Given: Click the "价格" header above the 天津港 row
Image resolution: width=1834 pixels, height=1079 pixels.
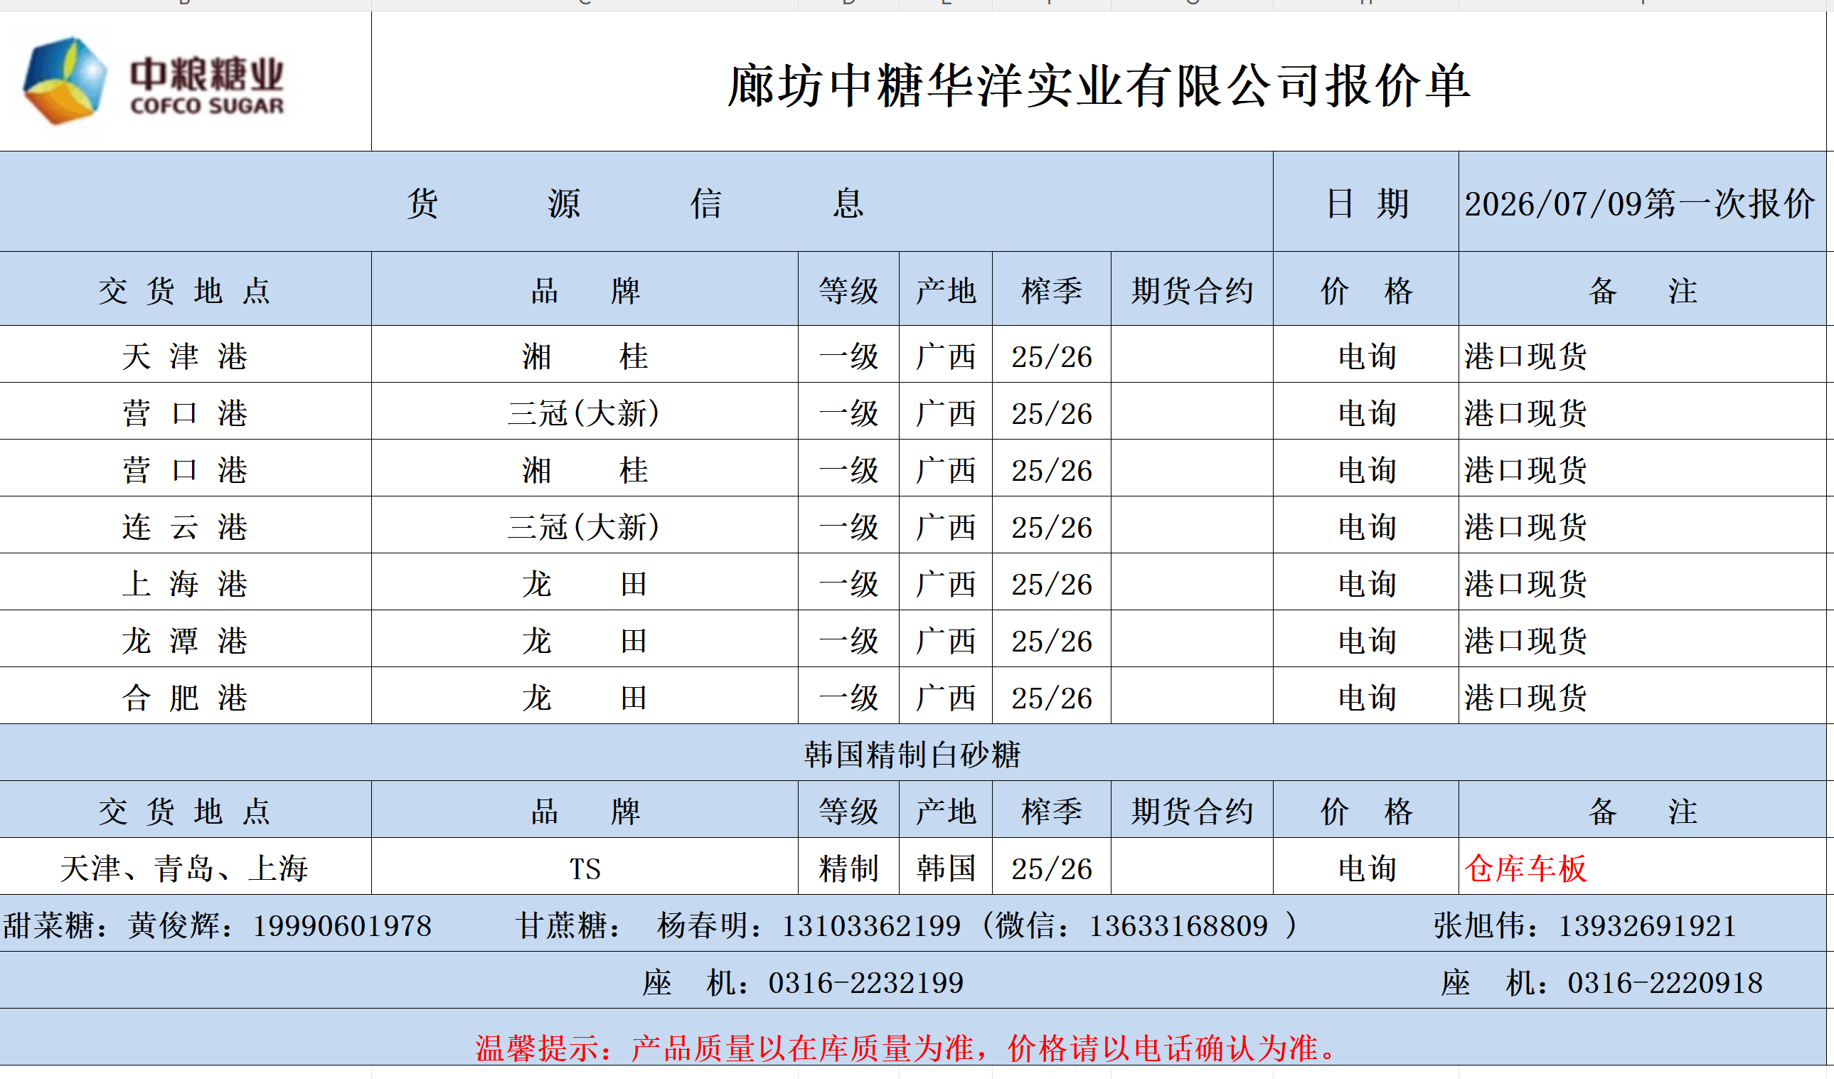Looking at the screenshot, I should [1366, 290].
